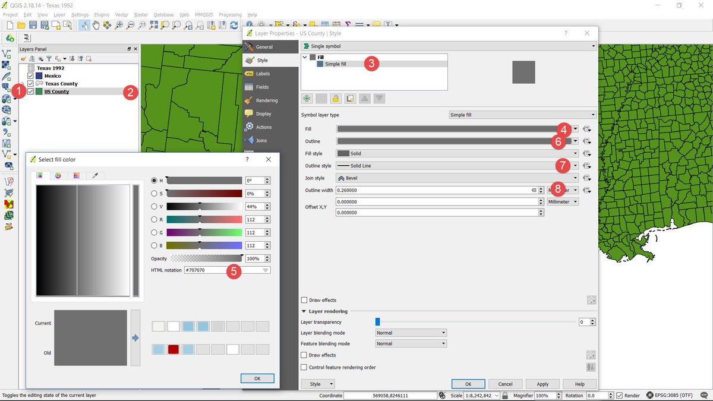Select the Zoom In magnifier tool
713x401 pixels.
[119, 25]
